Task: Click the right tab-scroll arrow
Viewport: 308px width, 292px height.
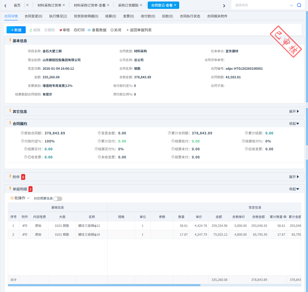Action: (x=224, y=6)
